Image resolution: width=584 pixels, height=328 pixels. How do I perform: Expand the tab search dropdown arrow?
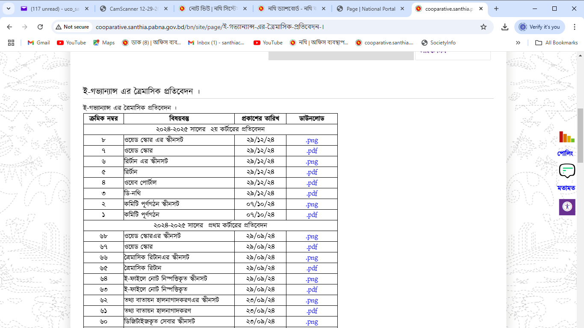tap(10, 9)
